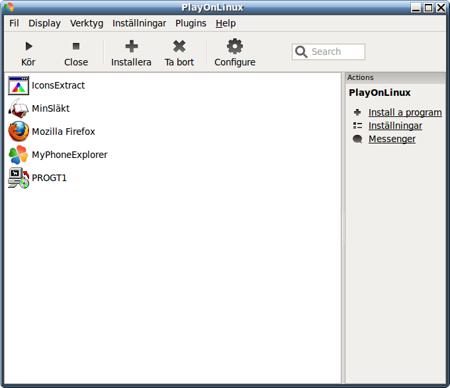This screenshot has height=388, width=450.
Task: Open the Inställningar menu in menu bar
Action: [139, 23]
